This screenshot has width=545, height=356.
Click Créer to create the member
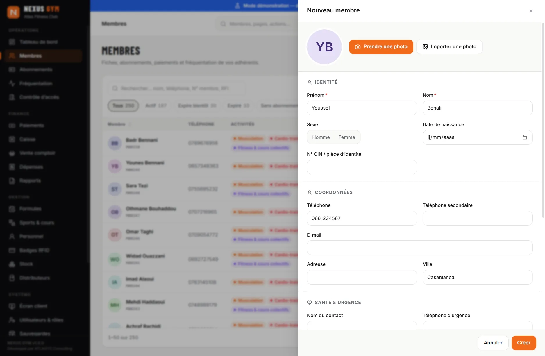(524, 343)
